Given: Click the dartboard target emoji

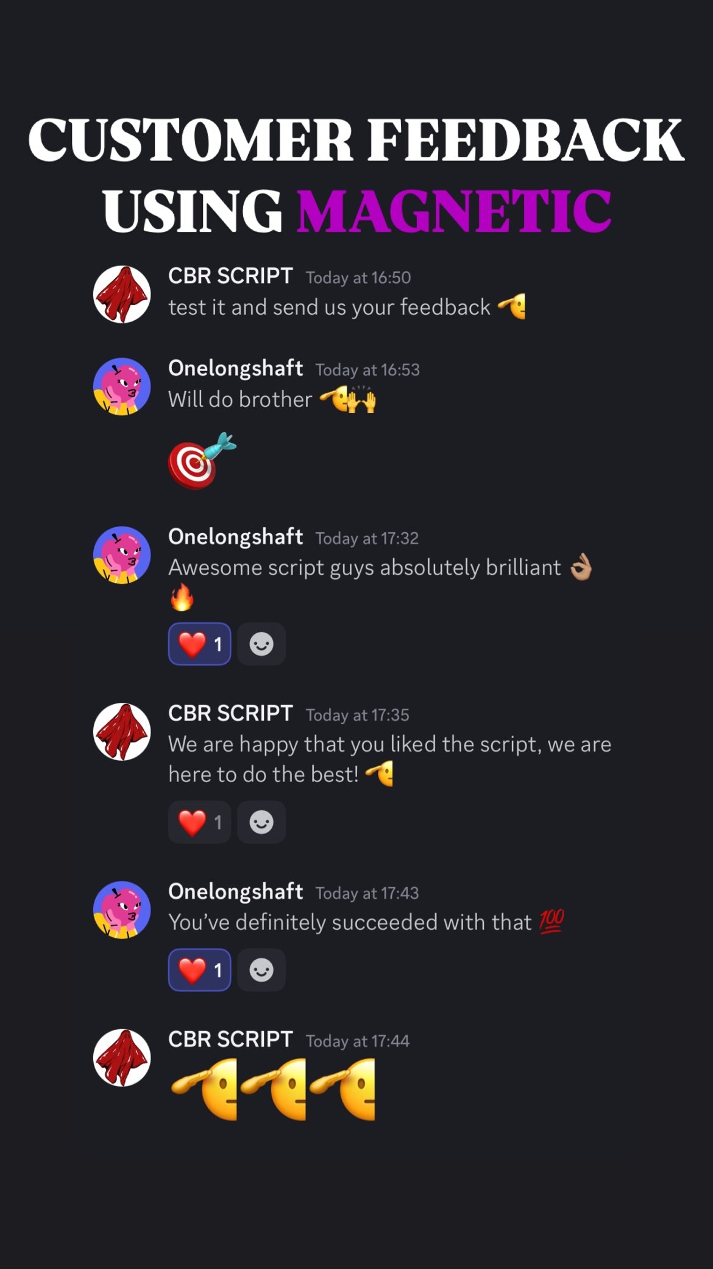Looking at the screenshot, I should pyautogui.click(x=202, y=461).
